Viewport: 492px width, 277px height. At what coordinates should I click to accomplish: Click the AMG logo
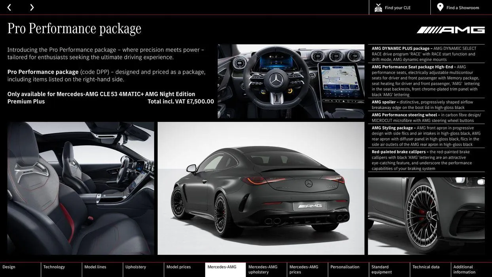click(x=450, y=30)
